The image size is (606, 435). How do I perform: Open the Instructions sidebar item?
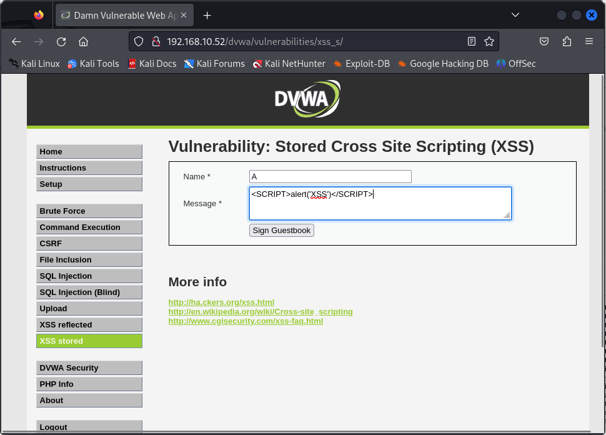click(89, 168)
